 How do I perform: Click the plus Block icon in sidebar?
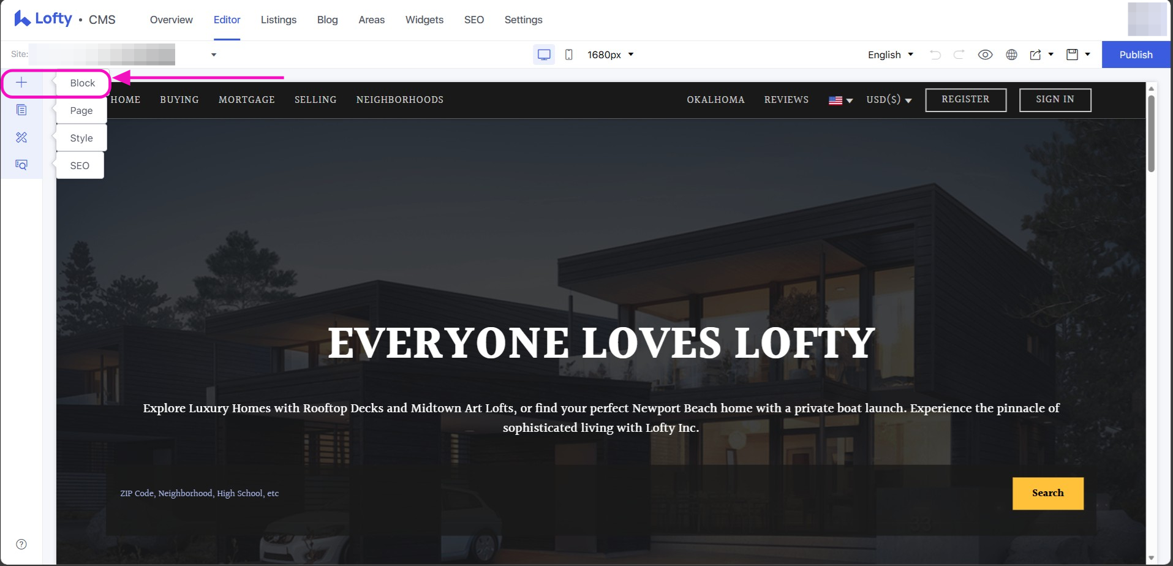click(x=21, y=83)
